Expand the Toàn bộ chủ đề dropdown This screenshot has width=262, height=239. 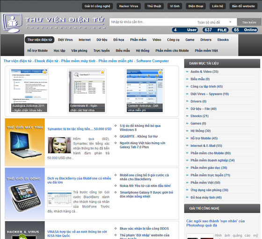[215, 22]
